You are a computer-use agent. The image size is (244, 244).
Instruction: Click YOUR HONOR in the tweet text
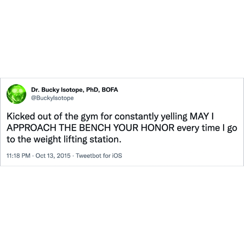tap(144, 128)
